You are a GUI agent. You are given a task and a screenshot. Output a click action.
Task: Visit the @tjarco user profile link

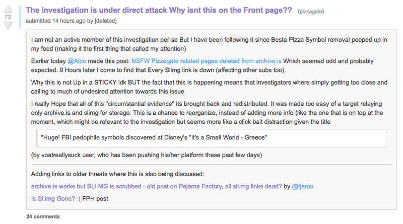(x=303, y=186)
